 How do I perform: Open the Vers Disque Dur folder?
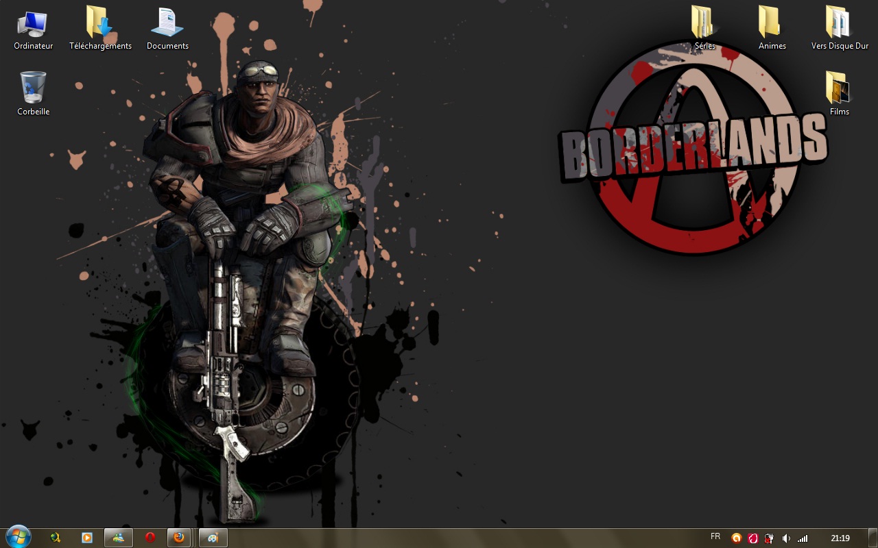coord(840,29)
